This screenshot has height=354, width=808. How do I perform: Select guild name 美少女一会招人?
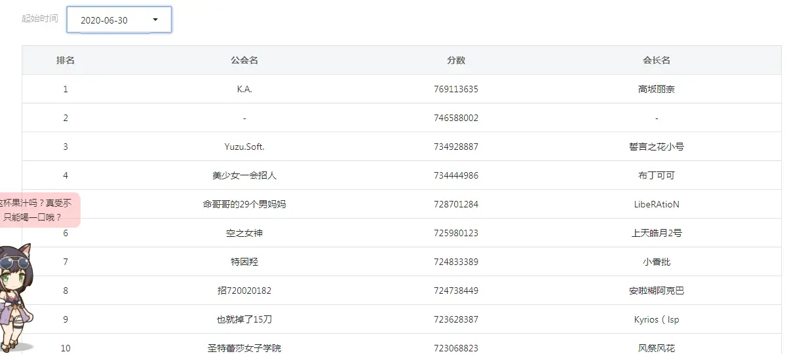[x=244, y=175]
